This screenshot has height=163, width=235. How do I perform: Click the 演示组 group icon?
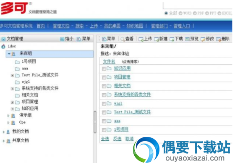tap(13, 116)
